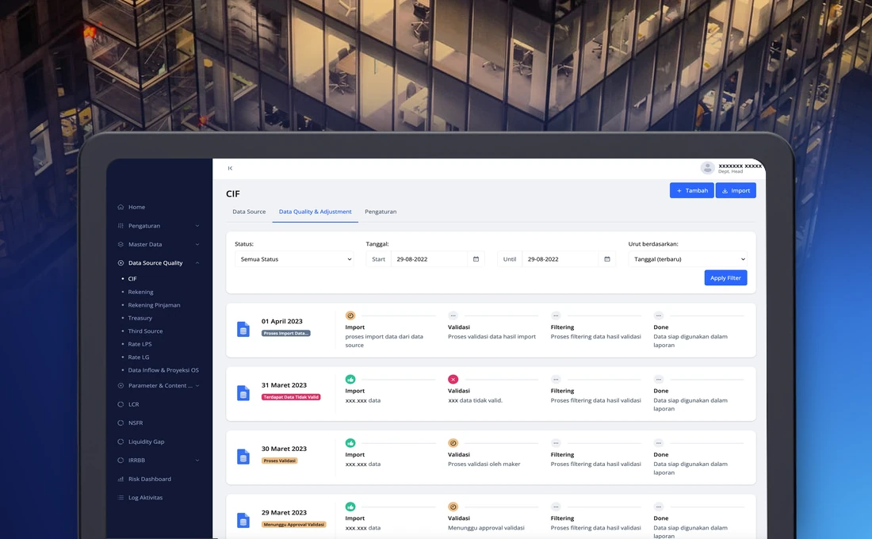This screenshot has height=539, width=872.
Task: Open the Pengaturan tab
Action: [x=381, y=212]
